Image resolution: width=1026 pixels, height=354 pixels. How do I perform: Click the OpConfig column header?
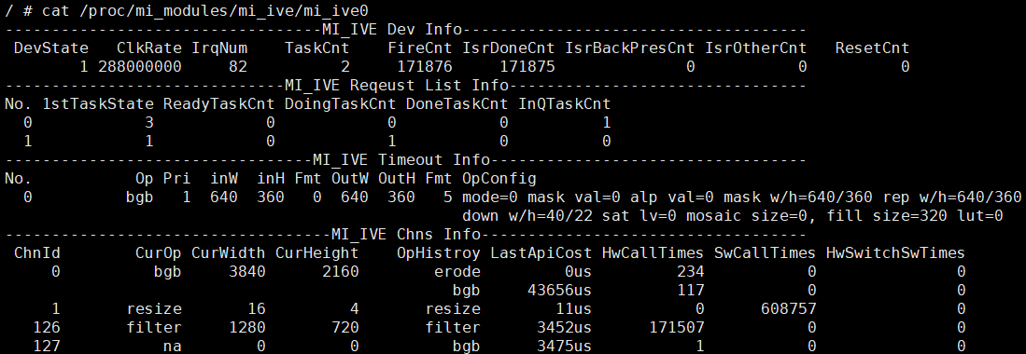tap(499, 178)
